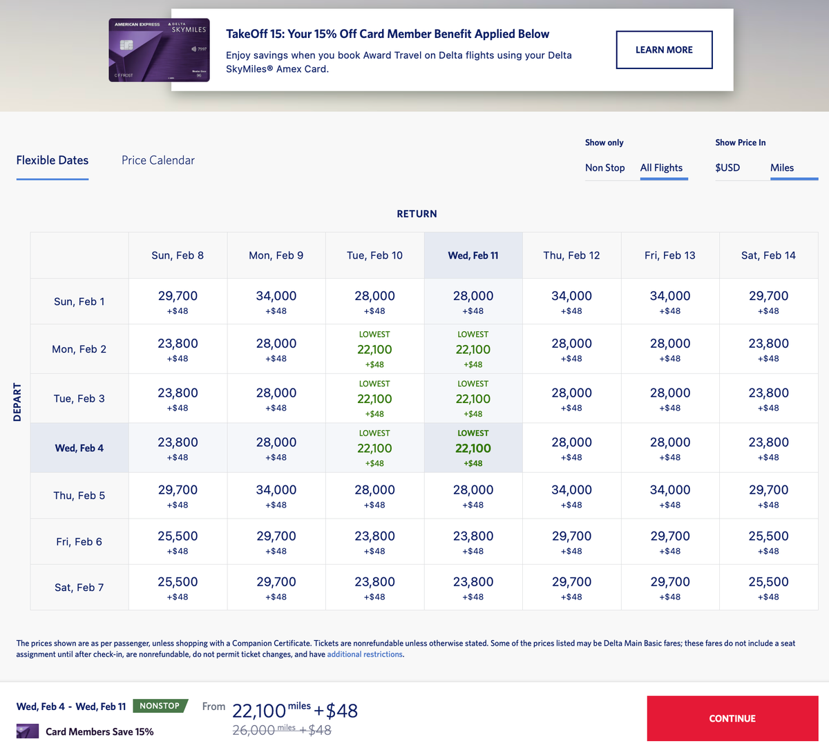829x748 pixels.
Task: Click the green NONSTOP badge
Action: (x=160, y=706)
